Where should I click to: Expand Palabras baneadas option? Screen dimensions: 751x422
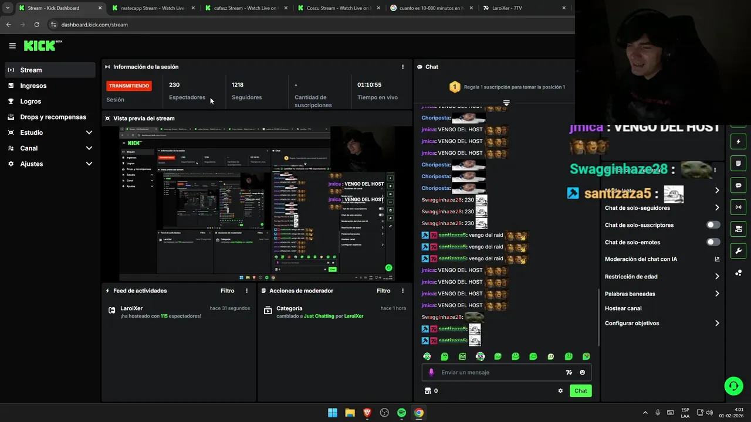[x=662, y=294]
